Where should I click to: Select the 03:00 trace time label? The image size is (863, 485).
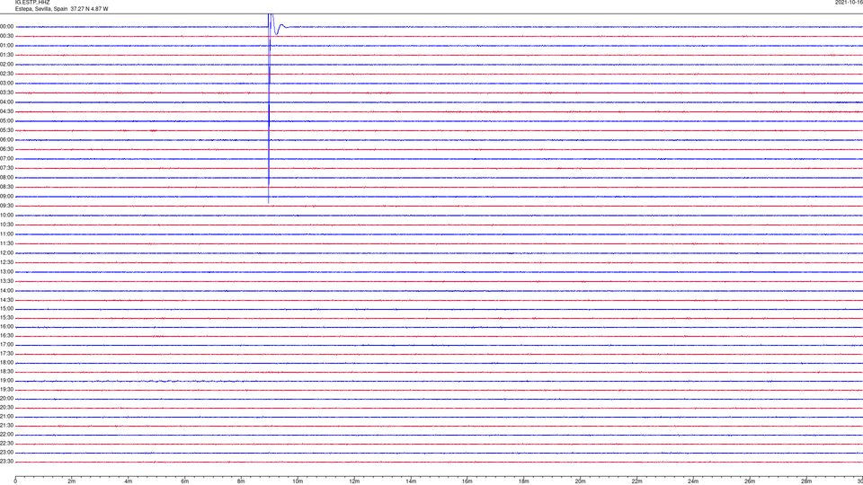coord(6,84)
